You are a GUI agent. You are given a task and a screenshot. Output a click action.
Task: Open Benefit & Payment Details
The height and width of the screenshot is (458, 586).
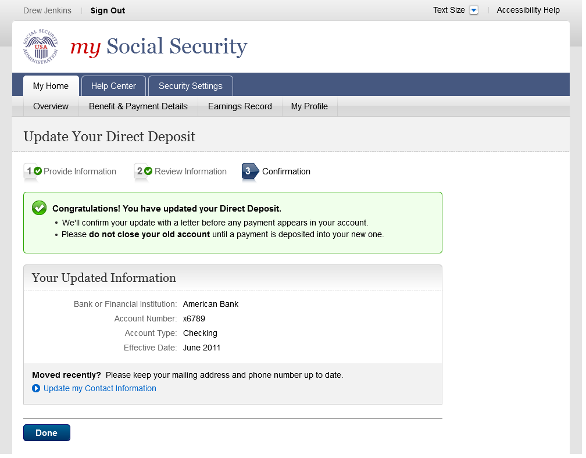138,106
